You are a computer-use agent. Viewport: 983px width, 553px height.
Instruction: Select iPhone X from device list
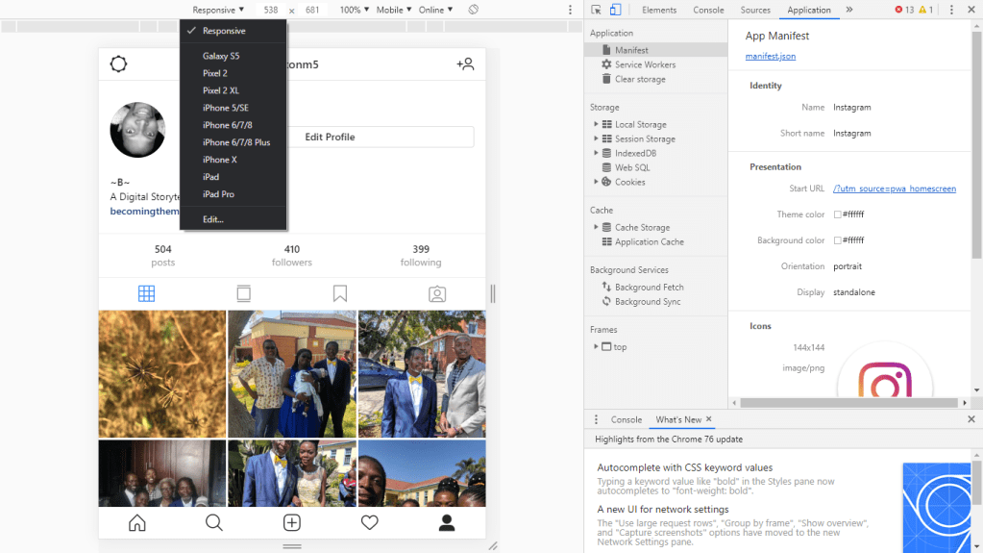(219, 160)
